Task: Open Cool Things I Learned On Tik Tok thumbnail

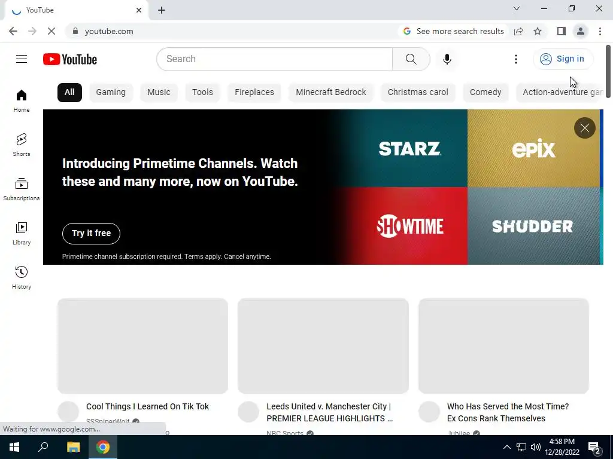Action: [142, 346]
